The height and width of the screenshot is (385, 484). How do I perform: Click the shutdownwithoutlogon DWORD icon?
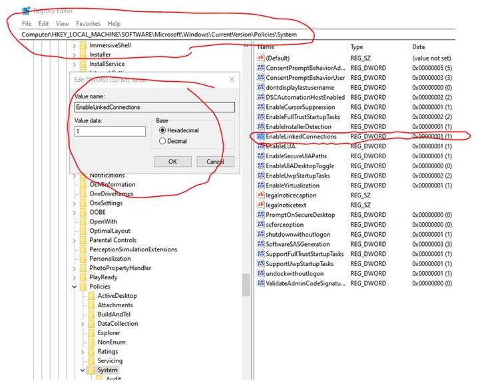260,235
